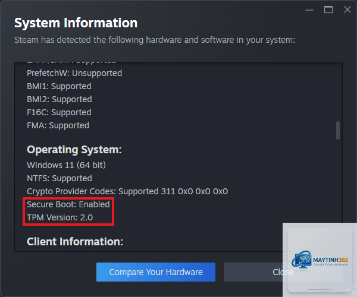Select the Crypto Provider Codes line
Viewport: 357px width, 297px height.
[x=127, y=191]
